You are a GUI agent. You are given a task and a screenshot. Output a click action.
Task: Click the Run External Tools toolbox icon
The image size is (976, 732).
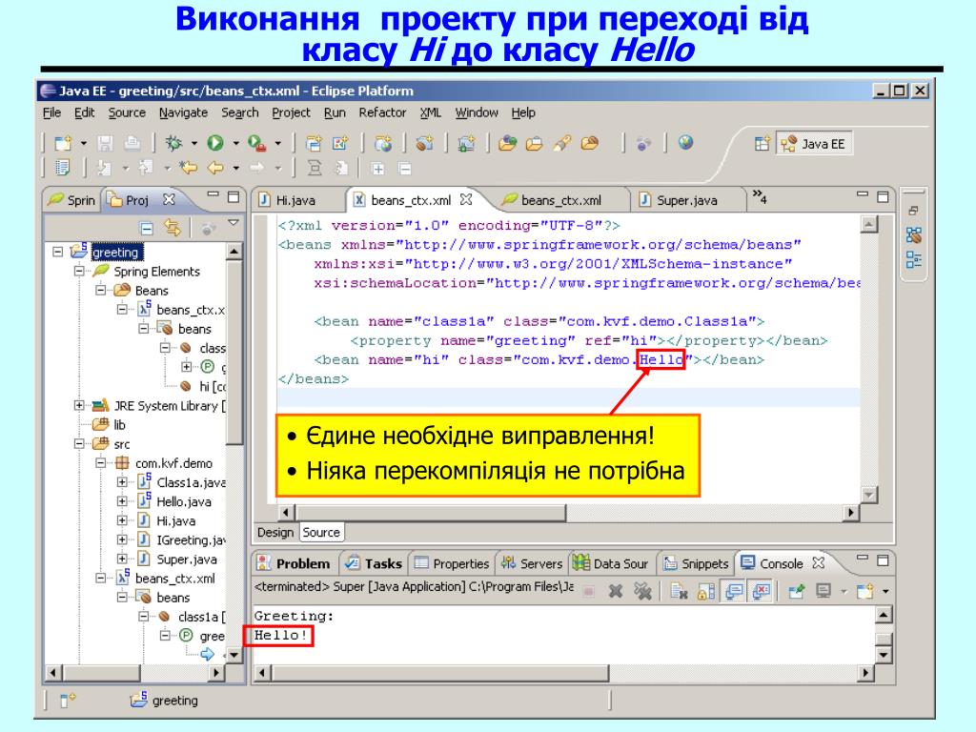tap(257, 143)
